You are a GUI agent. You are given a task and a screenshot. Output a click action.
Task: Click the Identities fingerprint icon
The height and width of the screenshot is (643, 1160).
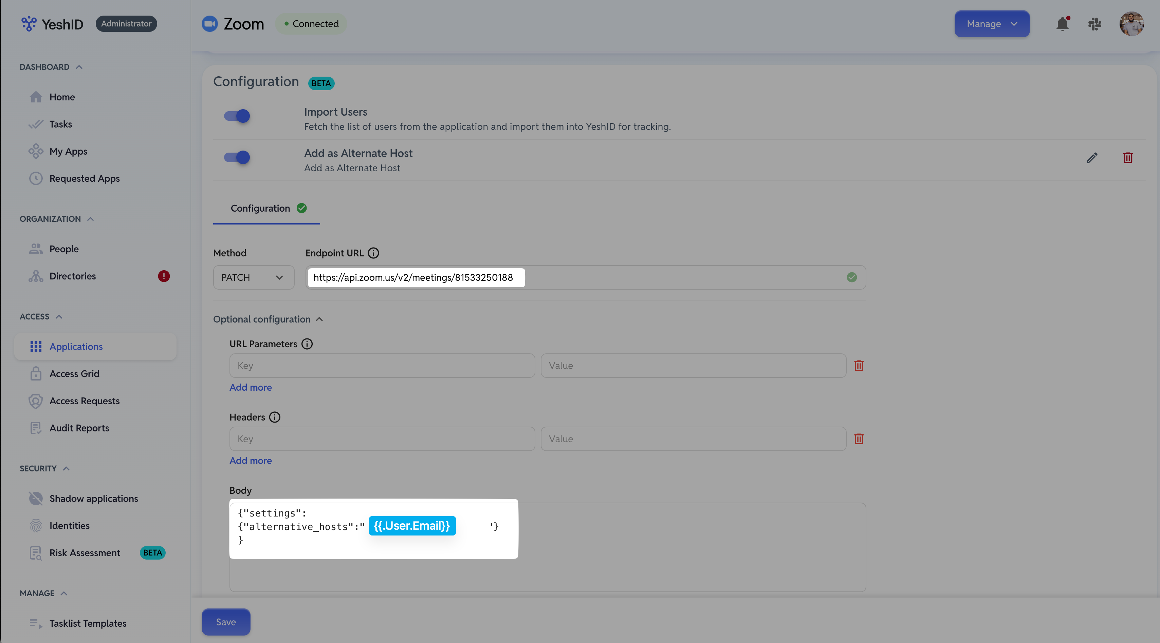(36, 526)
